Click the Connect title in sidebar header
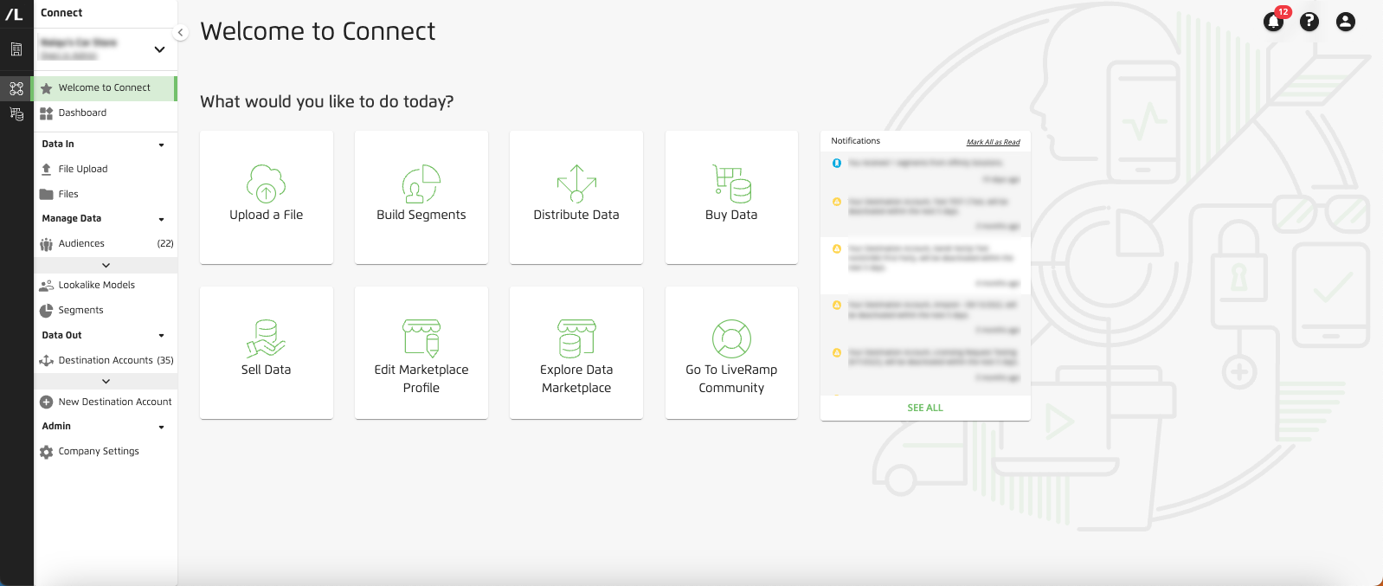1383x586 pixels. pyautogui.click(x=61, y=13)
